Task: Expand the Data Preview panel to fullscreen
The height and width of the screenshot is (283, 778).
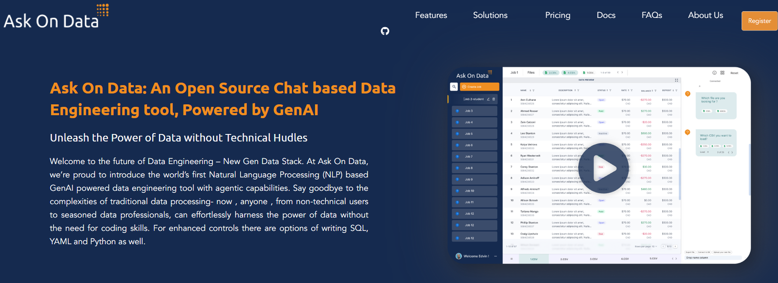Action: 676,80
